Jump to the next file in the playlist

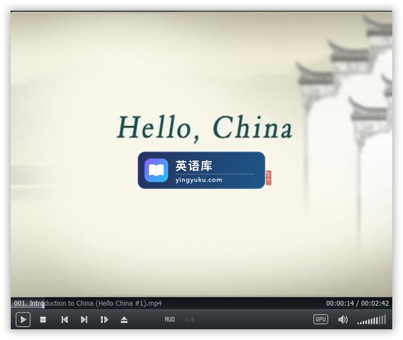(x=84, y=320)
